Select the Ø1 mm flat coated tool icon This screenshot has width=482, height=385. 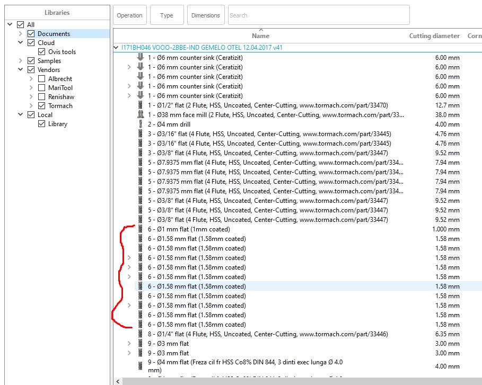(140, 229)
